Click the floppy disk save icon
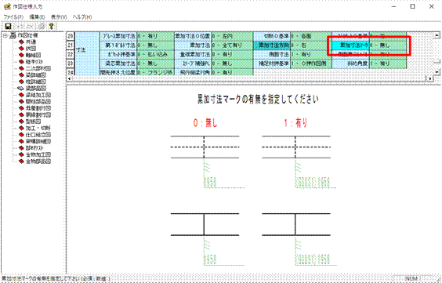The image size is (442, 283). coord(8,27)
